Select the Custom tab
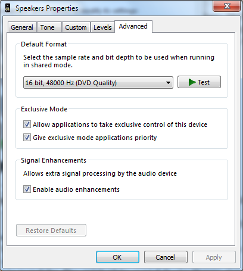This screenshot has width=243, height=271. coord(76,27)
